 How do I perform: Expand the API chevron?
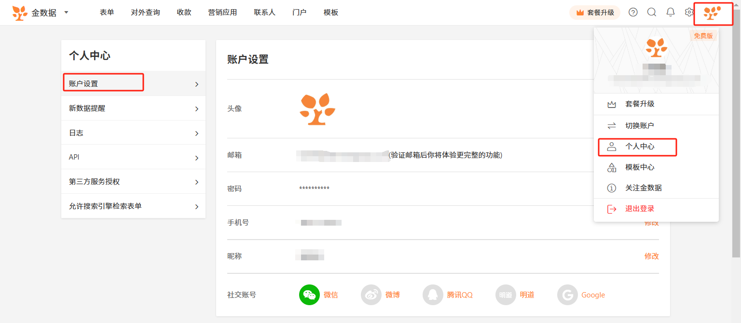pos(196,158)
